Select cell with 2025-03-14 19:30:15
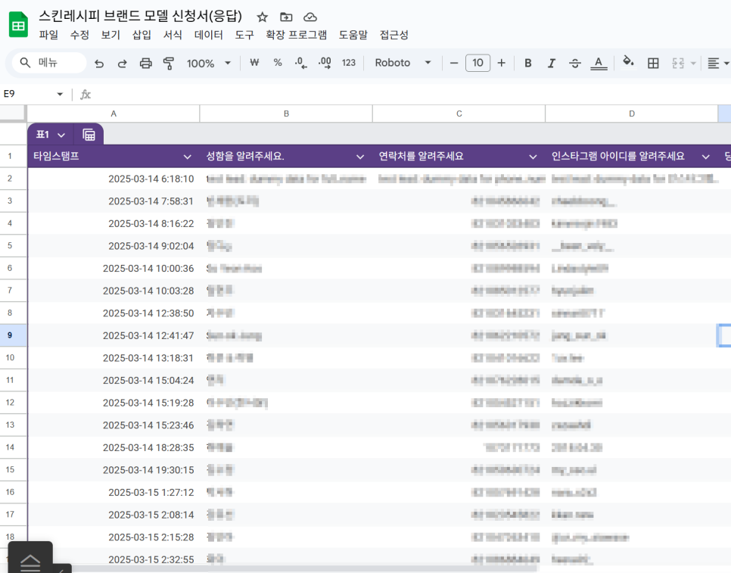The width and height of the screenshot is (731, 573). tap(114, 469)
